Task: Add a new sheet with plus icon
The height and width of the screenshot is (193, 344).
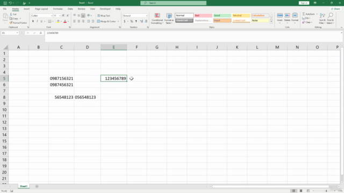Action: (37, 187)
